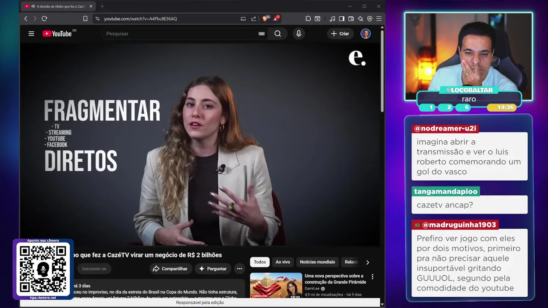Open a new browser tab
Image resolution: width=548 pixels, height=308 pixels.
pyautogui.click(x=102, y=6)
